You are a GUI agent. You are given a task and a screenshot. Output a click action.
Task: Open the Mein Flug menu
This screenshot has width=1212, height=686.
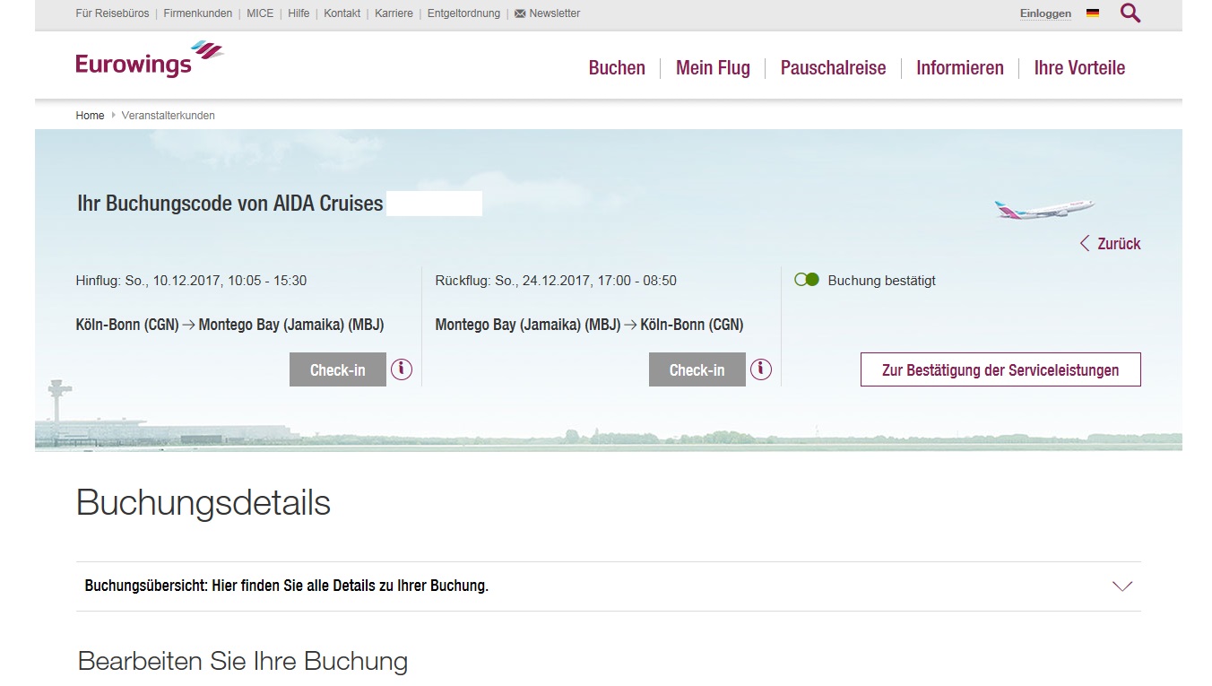713,68
